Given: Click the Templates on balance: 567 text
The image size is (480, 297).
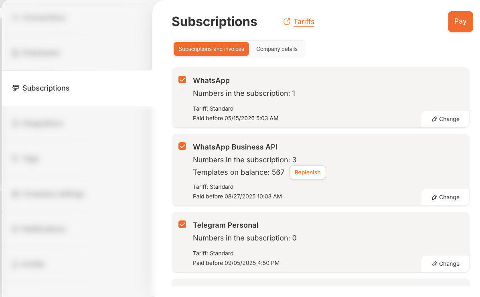Looking at the screenshot, I should tap(239, 172).
